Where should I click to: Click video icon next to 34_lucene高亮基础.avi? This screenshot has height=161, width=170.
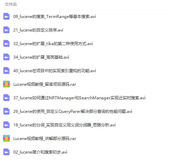pos(6,57)
